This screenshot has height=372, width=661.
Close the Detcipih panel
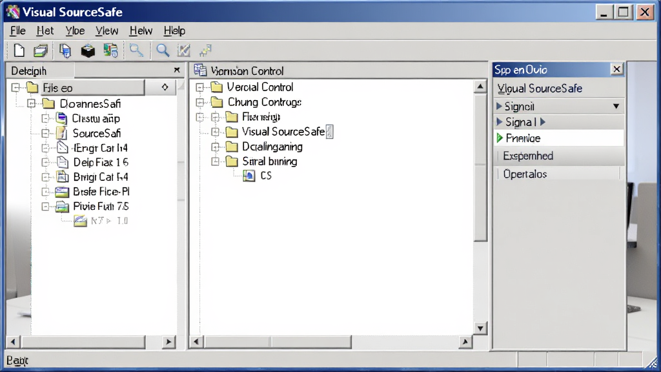[x=177, y=70]
